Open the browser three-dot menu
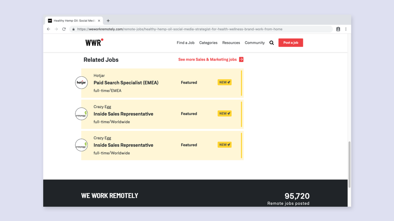 346,29
